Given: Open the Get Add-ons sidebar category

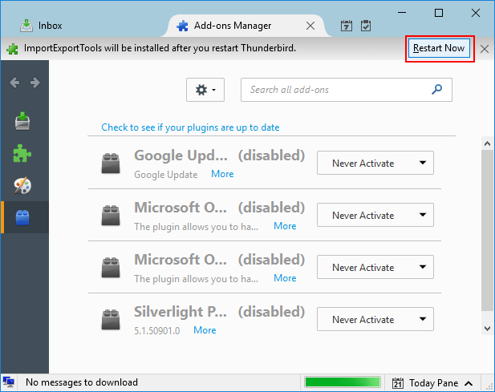Looking at the screenshot, I should pos(22,121).
